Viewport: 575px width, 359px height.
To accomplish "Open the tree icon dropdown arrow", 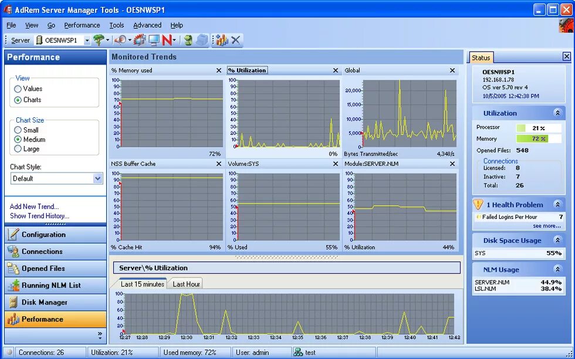I will (107, 40).
